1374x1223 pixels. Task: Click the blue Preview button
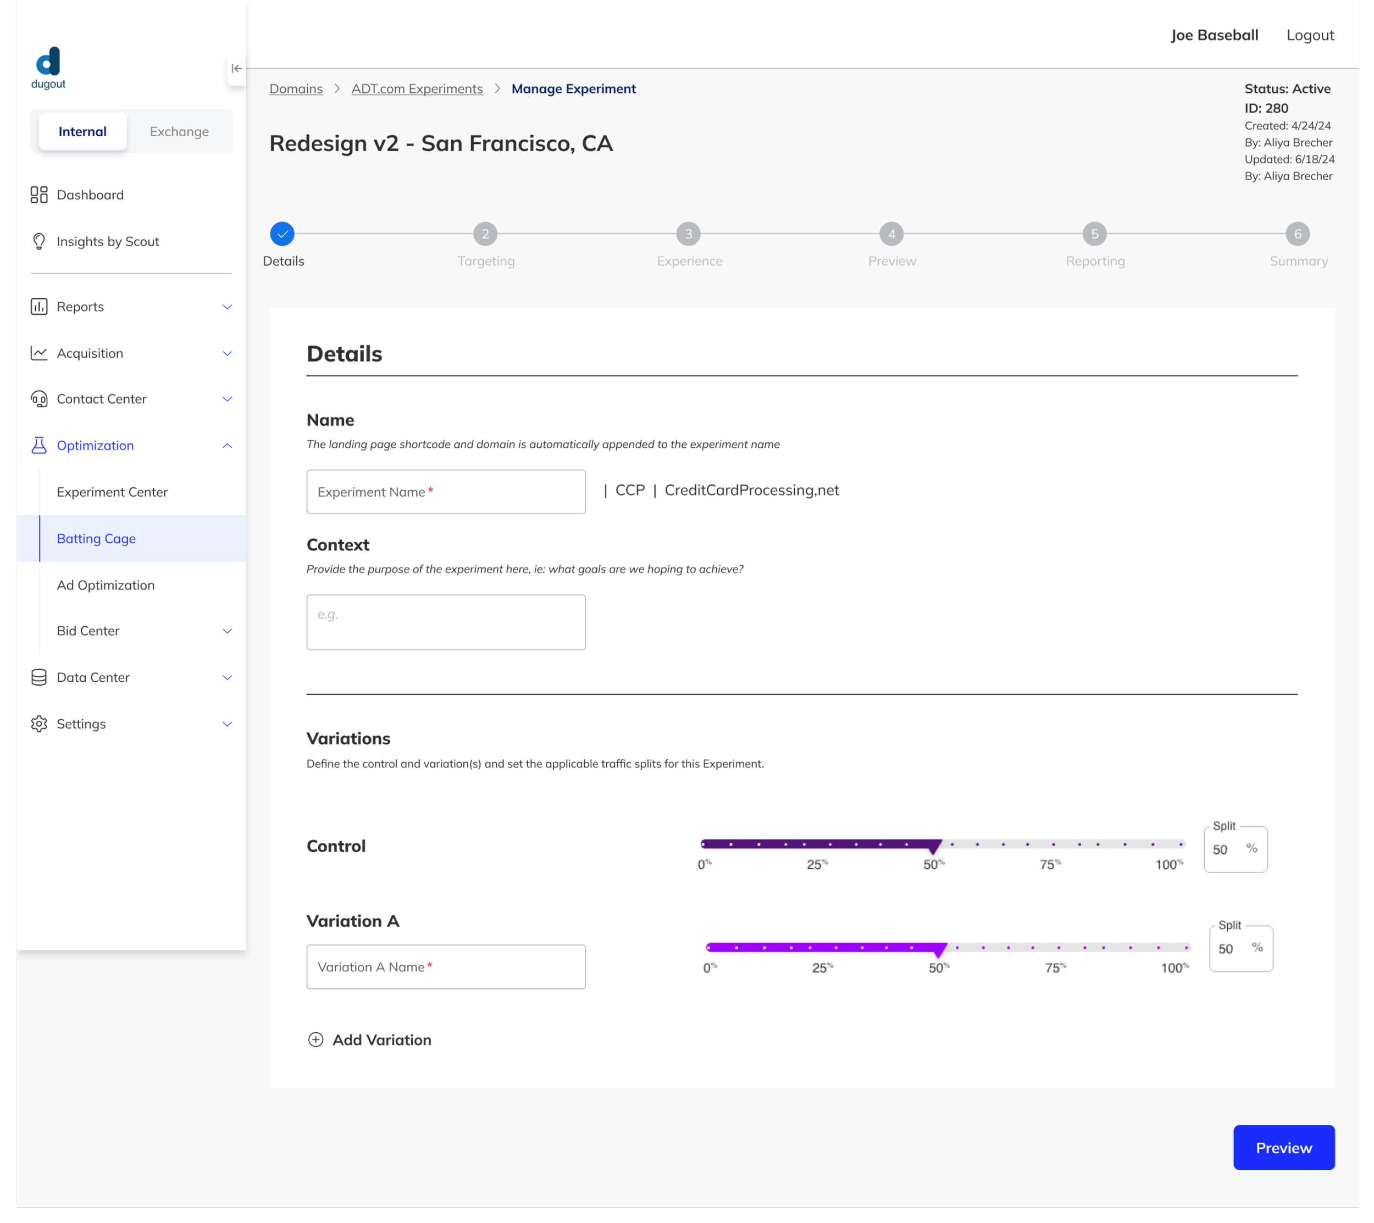[x=1283, y=1148]
